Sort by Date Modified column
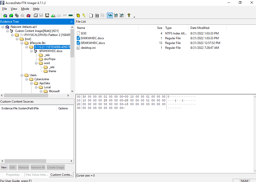 [208, 28]
